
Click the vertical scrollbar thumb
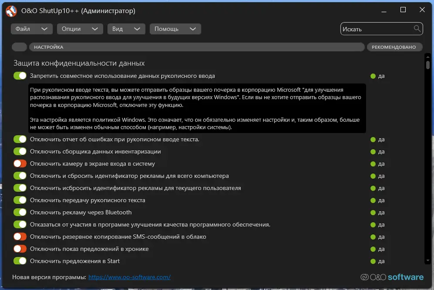pos(428,65)
